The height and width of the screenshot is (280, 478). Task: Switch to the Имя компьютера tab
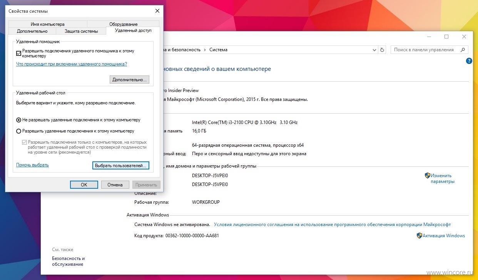pos(48,24)
